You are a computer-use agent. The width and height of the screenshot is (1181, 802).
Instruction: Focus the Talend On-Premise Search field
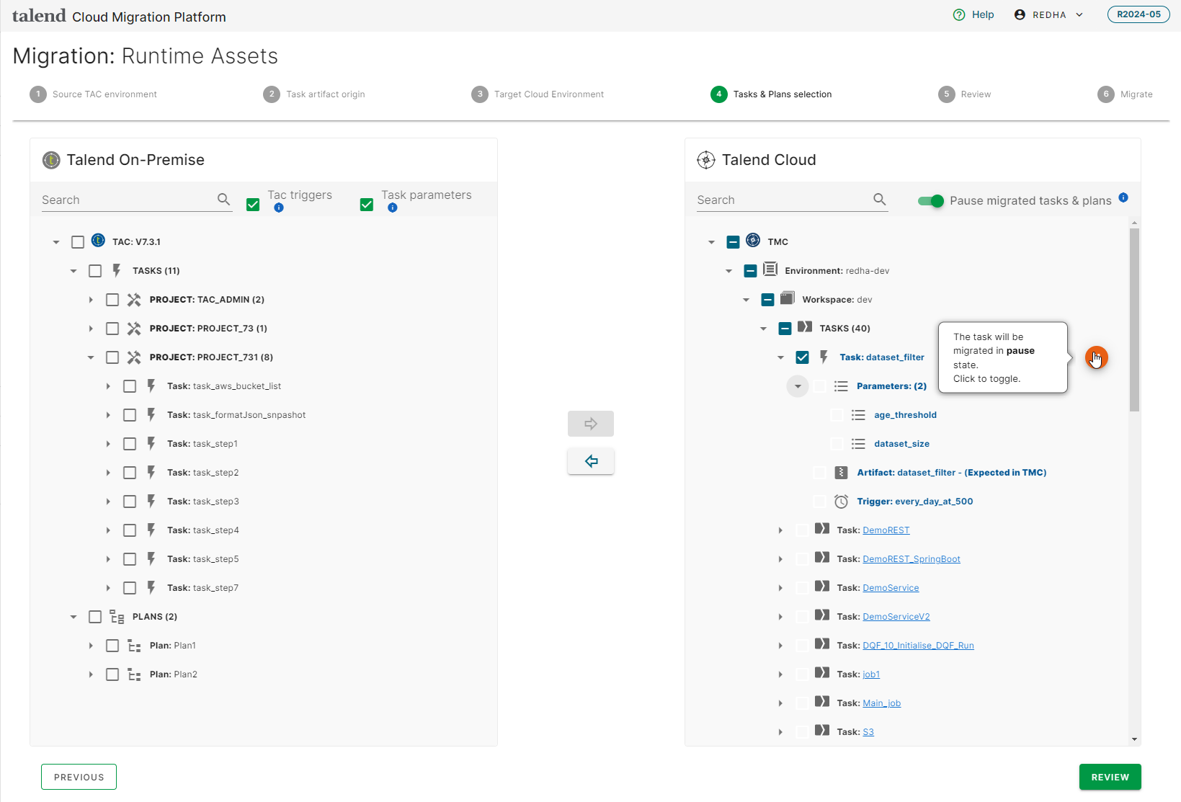(x=128, y=200)
